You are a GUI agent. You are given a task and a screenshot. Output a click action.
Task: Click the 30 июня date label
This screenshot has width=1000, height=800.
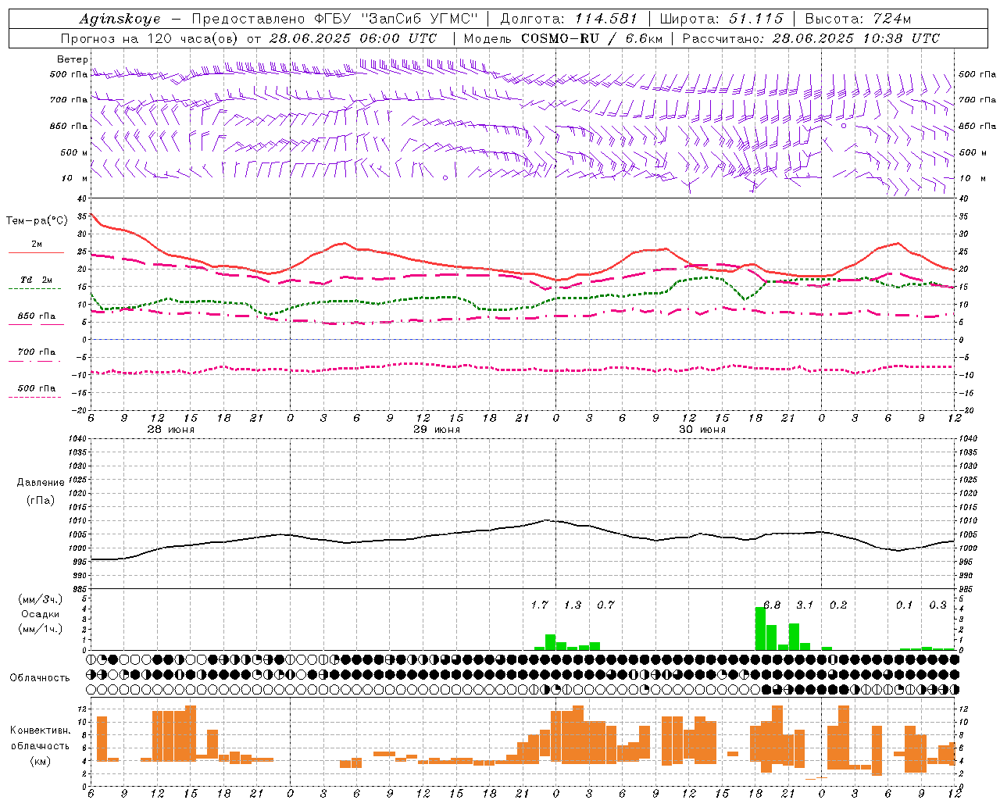(x=702, y=430)
